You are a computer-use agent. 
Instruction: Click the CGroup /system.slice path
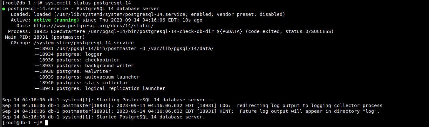pos(84,43)
